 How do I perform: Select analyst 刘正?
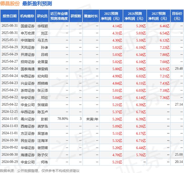pos(44,33)
